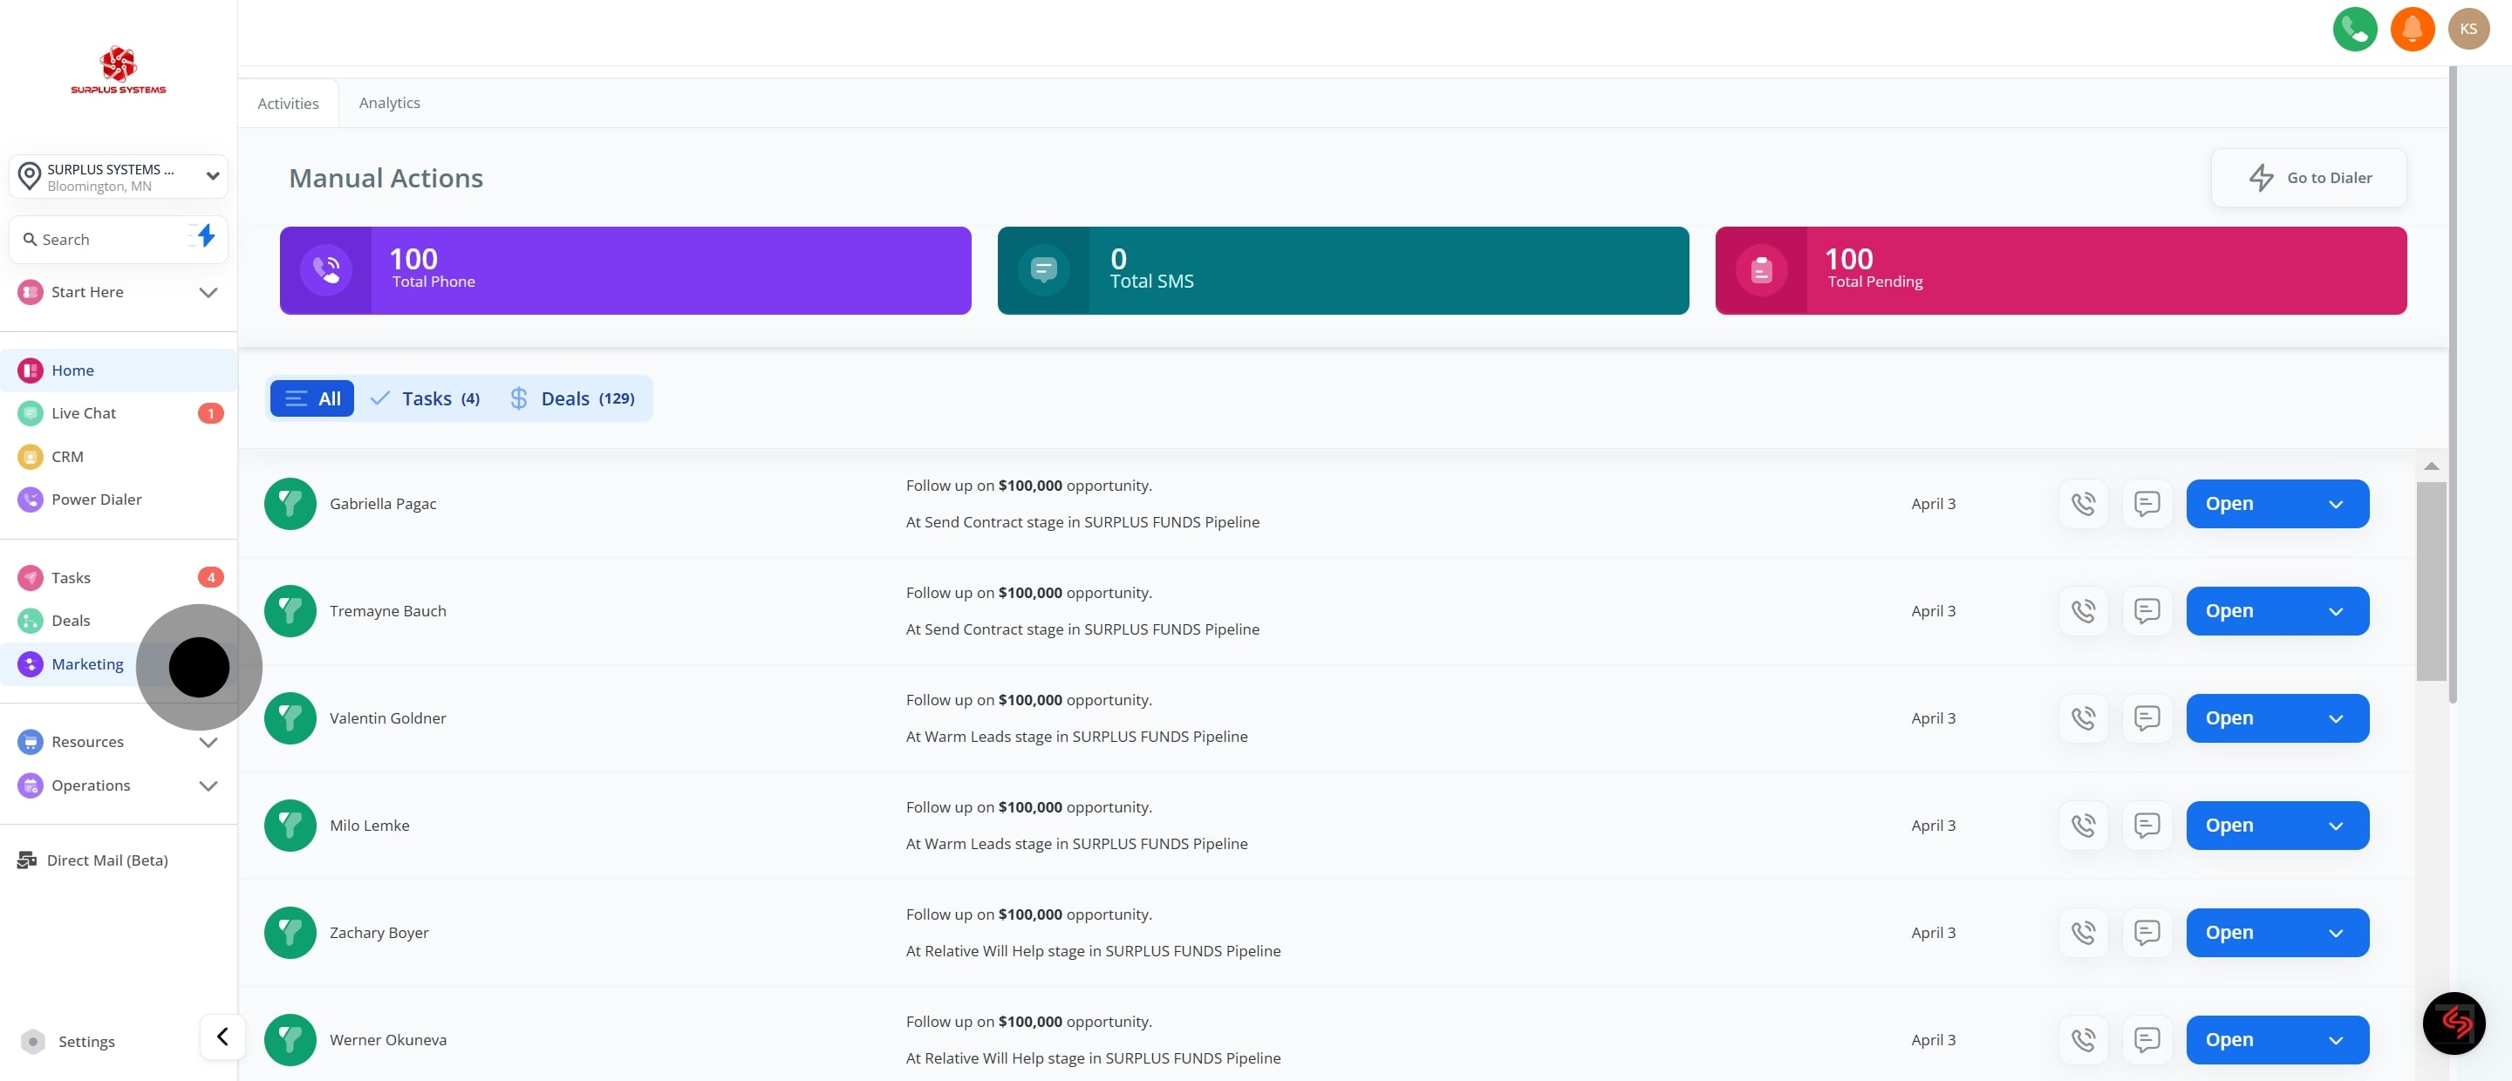This screenshot has height=1081, width=2512.
Task: Click the Go to Dialer button
Action: tap(2308, 177)
